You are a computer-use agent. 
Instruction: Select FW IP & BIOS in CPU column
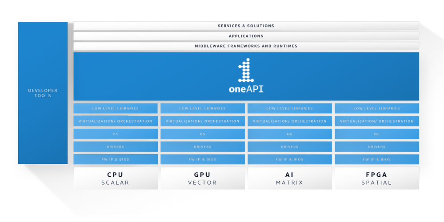point(116,159)
